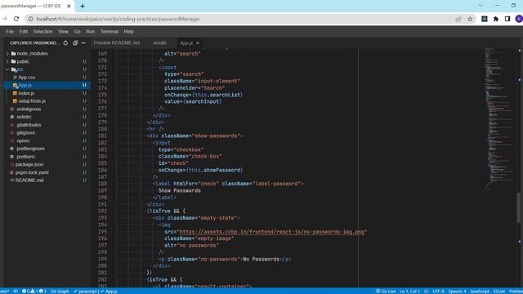Open setupTests.js in the Explorer
The image size is (523, 294).
click(32, 101)
